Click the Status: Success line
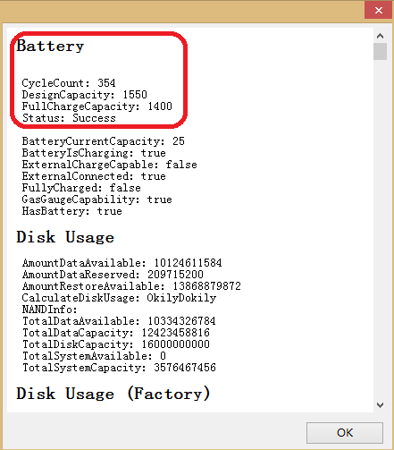The width and height of the screenshot is (394, 450). pos(69,118)
